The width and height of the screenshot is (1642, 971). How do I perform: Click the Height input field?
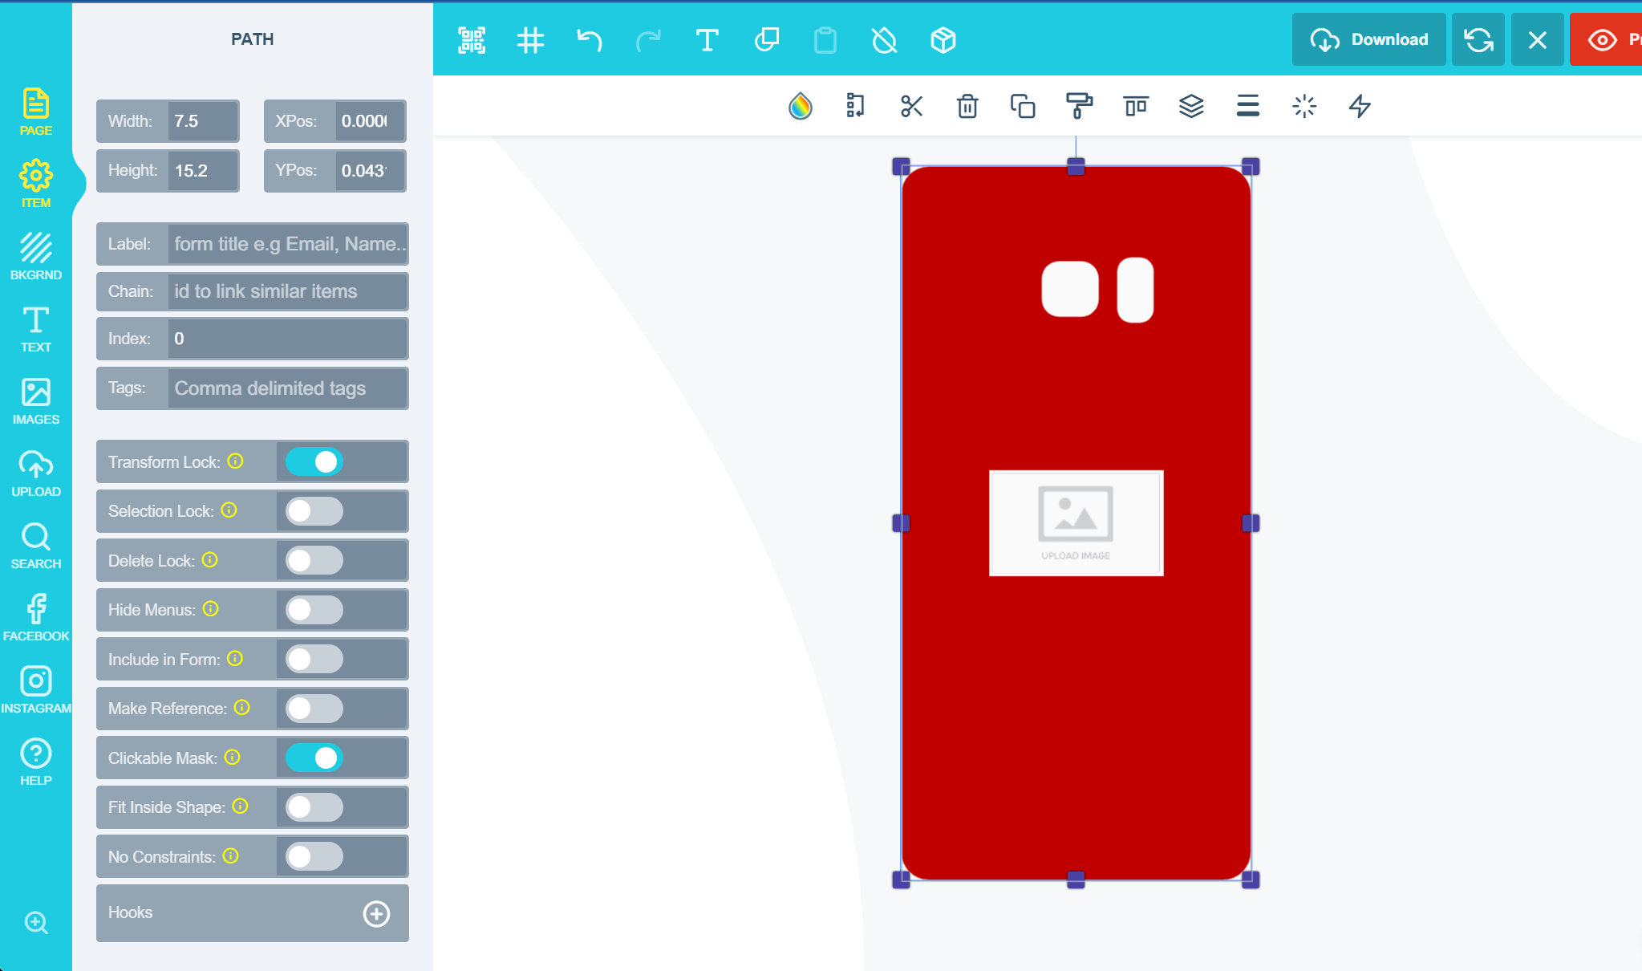coord(203,171)
